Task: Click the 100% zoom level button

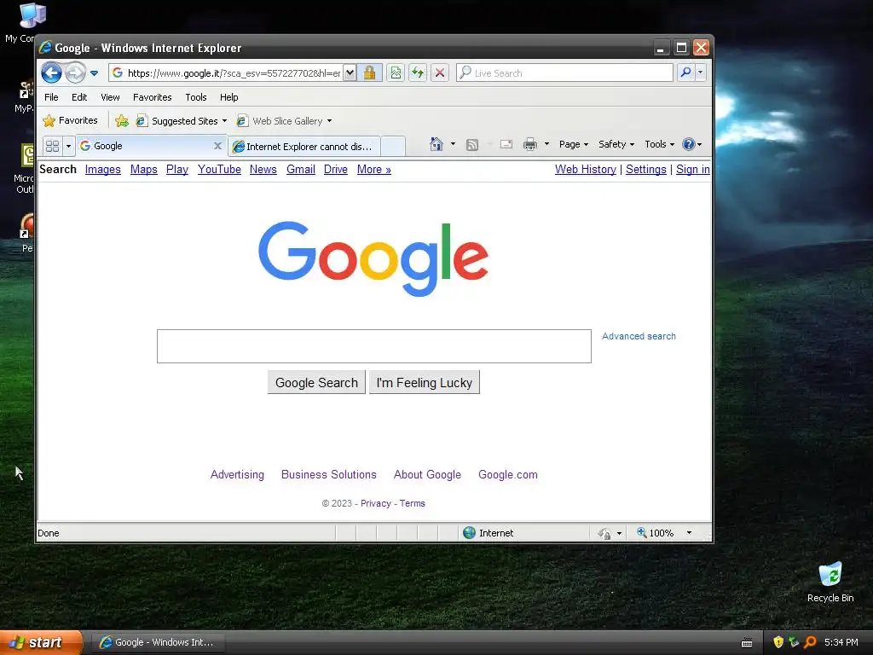Action: coord(655,533)
